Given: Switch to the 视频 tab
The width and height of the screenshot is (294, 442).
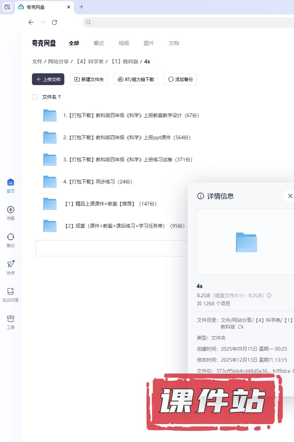Looking at the screenshot, I should [124, 43].
